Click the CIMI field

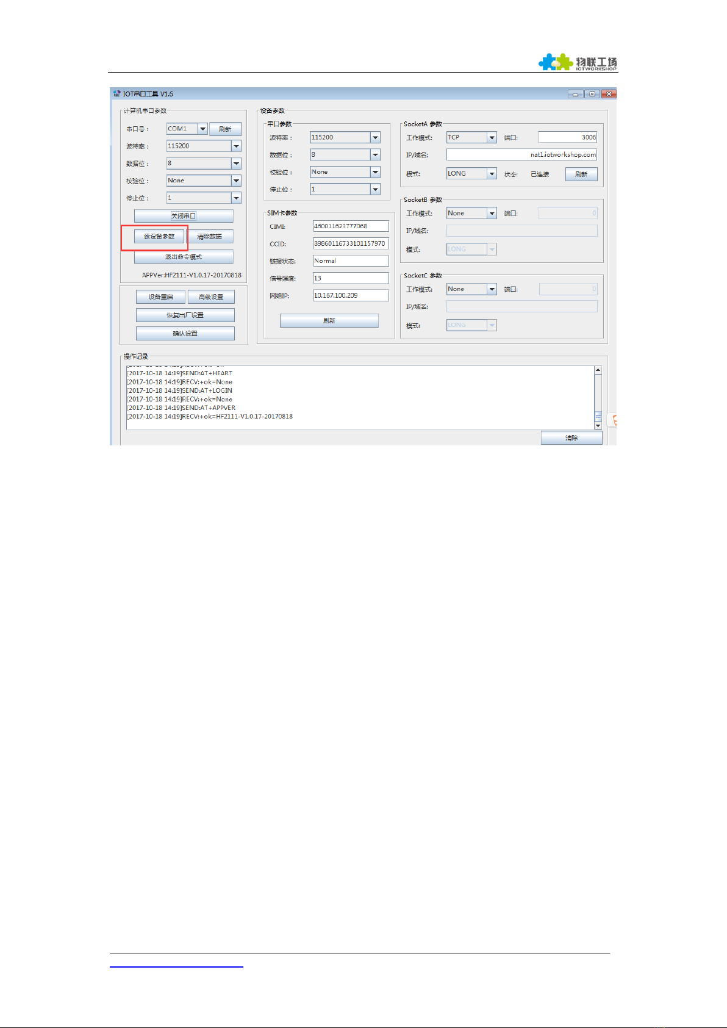(x=351, y=226)
